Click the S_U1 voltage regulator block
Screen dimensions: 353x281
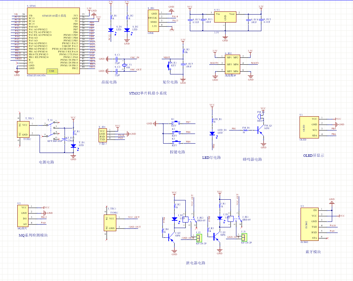pyautogui.click(x=225, y=17)
